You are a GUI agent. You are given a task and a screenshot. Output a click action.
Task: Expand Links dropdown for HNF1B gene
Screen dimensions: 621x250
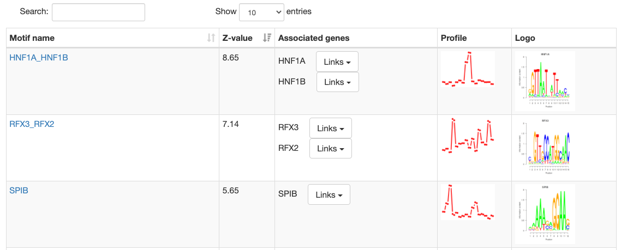point(337,82)
